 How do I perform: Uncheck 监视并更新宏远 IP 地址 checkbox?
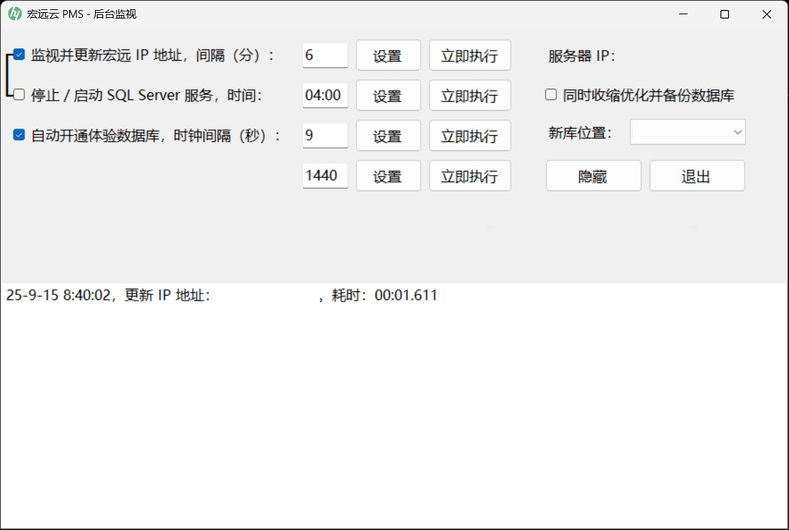tap(19, 55)
